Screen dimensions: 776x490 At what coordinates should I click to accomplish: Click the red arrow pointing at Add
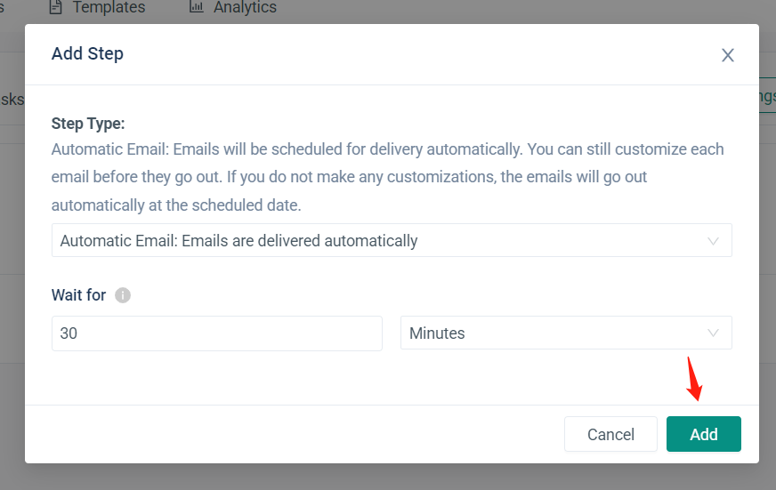point(694,379)
